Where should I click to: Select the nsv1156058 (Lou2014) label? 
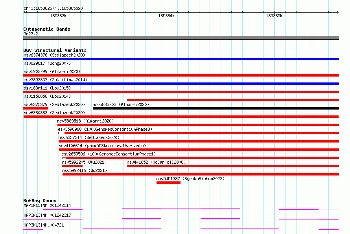[x=47, y=96]
